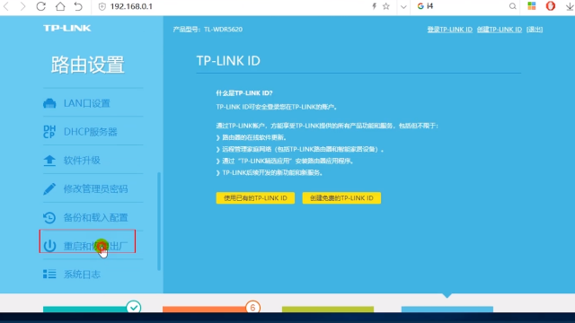Open 软件升级 menu item
This screenshot has height=323, width=575.
pos(82,161)
